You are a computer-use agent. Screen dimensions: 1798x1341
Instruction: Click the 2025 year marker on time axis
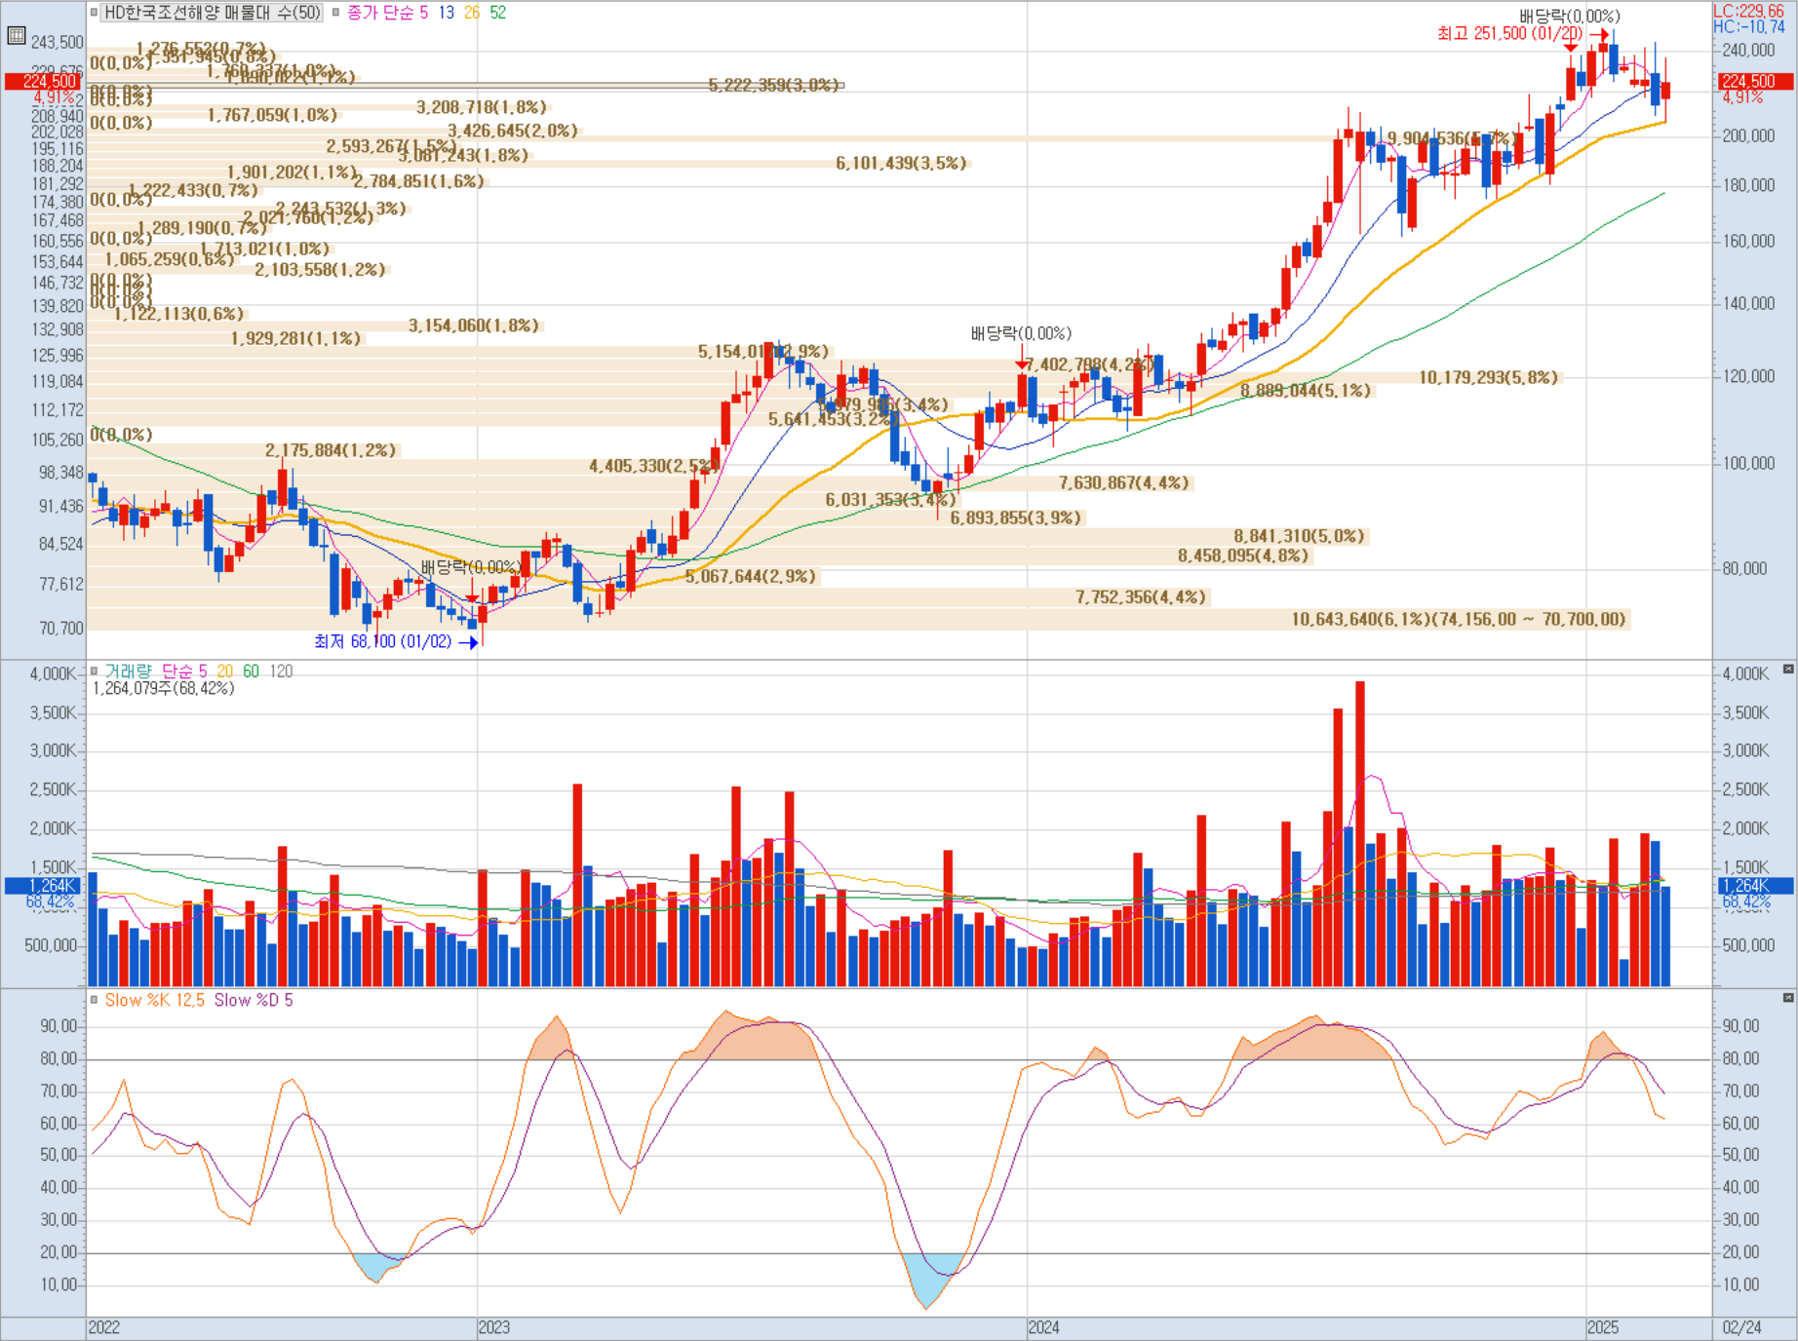[1603, 1327]
